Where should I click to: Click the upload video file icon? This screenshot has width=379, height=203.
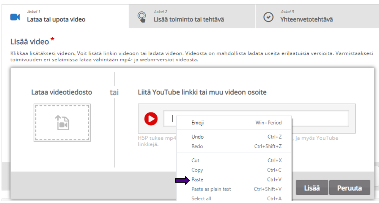[x=62, y=123]
